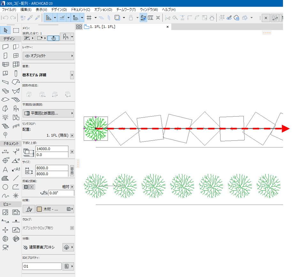
Task: Select the Marquee tool in the toolbox
Action: click(x=16, y=30)
